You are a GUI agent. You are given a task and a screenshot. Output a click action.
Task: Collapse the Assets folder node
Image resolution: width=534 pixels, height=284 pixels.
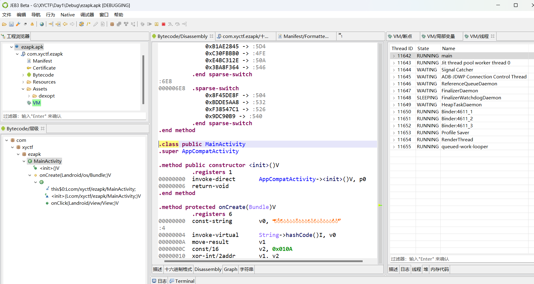pyautogui.click(x=23, y=89)
